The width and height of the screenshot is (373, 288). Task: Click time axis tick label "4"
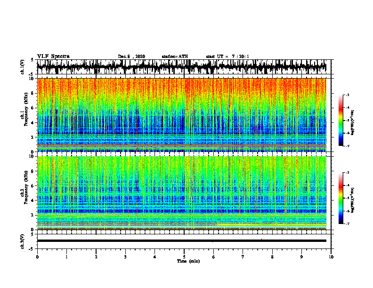click(155, 257)
